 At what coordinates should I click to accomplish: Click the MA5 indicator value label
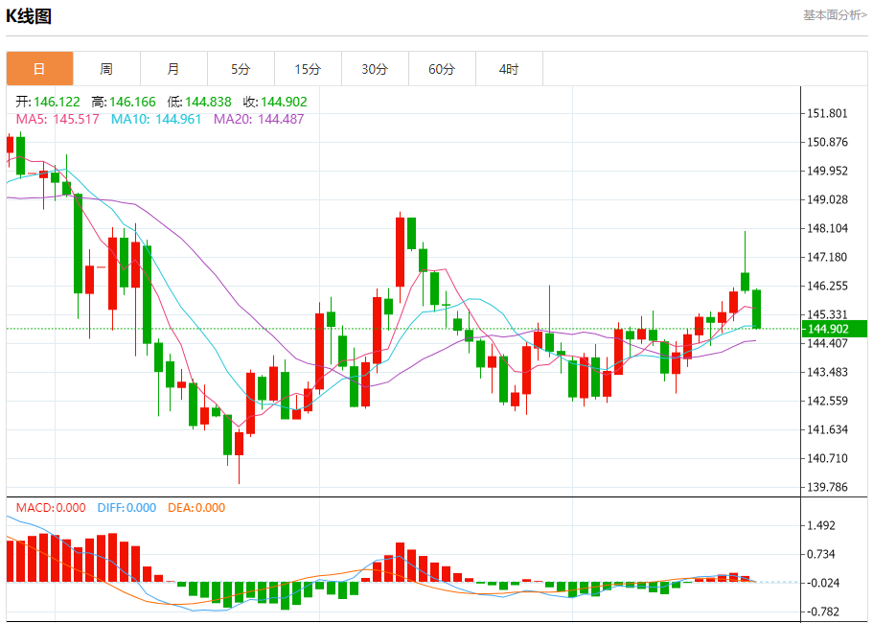coord(57,119)
